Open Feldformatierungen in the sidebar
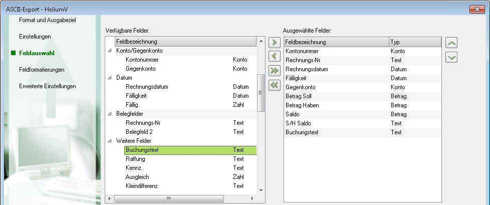This screenshot has width=490, height=205. coord(42,70)
